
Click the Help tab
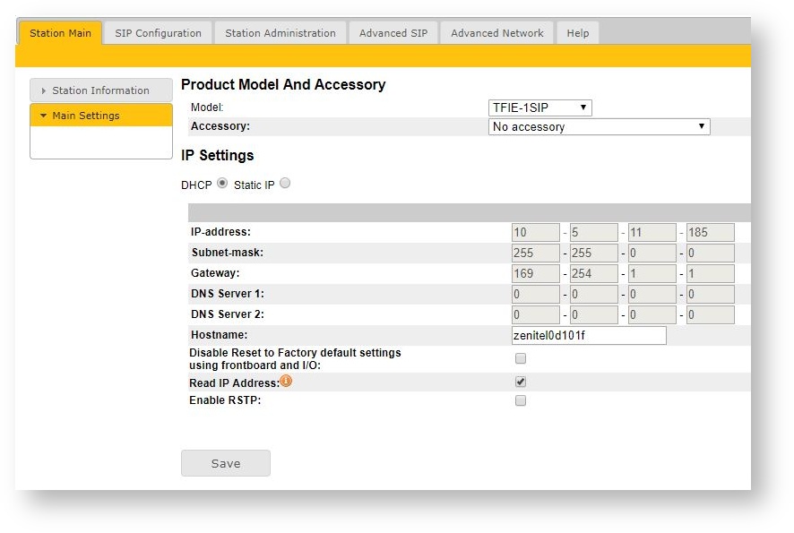[578, 33]
